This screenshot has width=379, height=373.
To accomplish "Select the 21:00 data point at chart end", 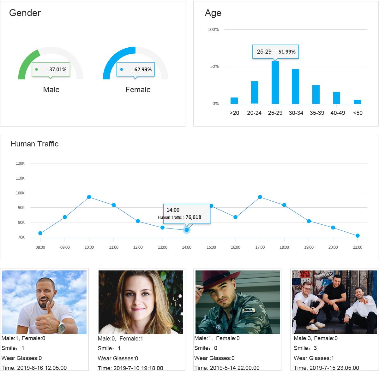I will click(x=358, y=236).
